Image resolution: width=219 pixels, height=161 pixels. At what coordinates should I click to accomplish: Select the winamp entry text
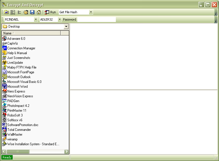click(x=12, y=139)
